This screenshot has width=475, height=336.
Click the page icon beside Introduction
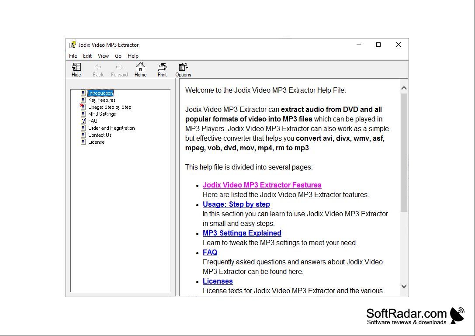(83, 93)
